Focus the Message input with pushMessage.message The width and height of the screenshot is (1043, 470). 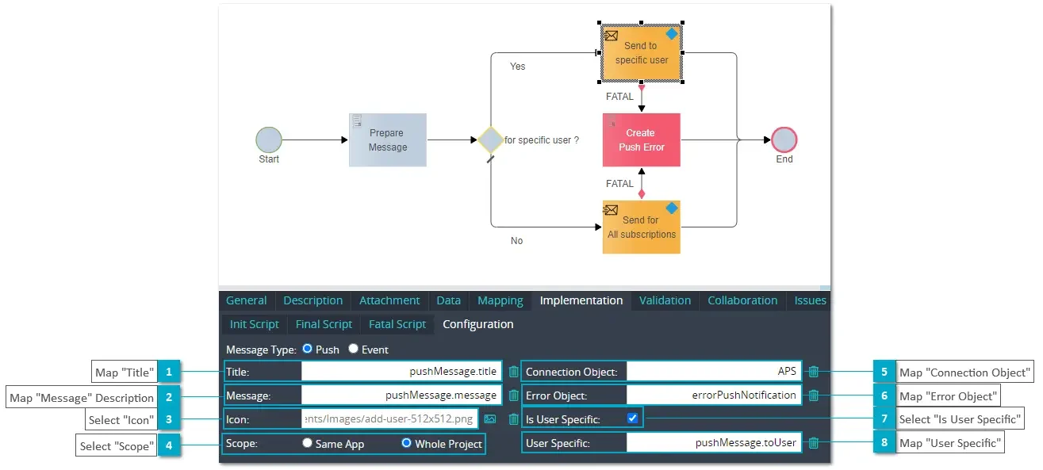tap(403, 395)
